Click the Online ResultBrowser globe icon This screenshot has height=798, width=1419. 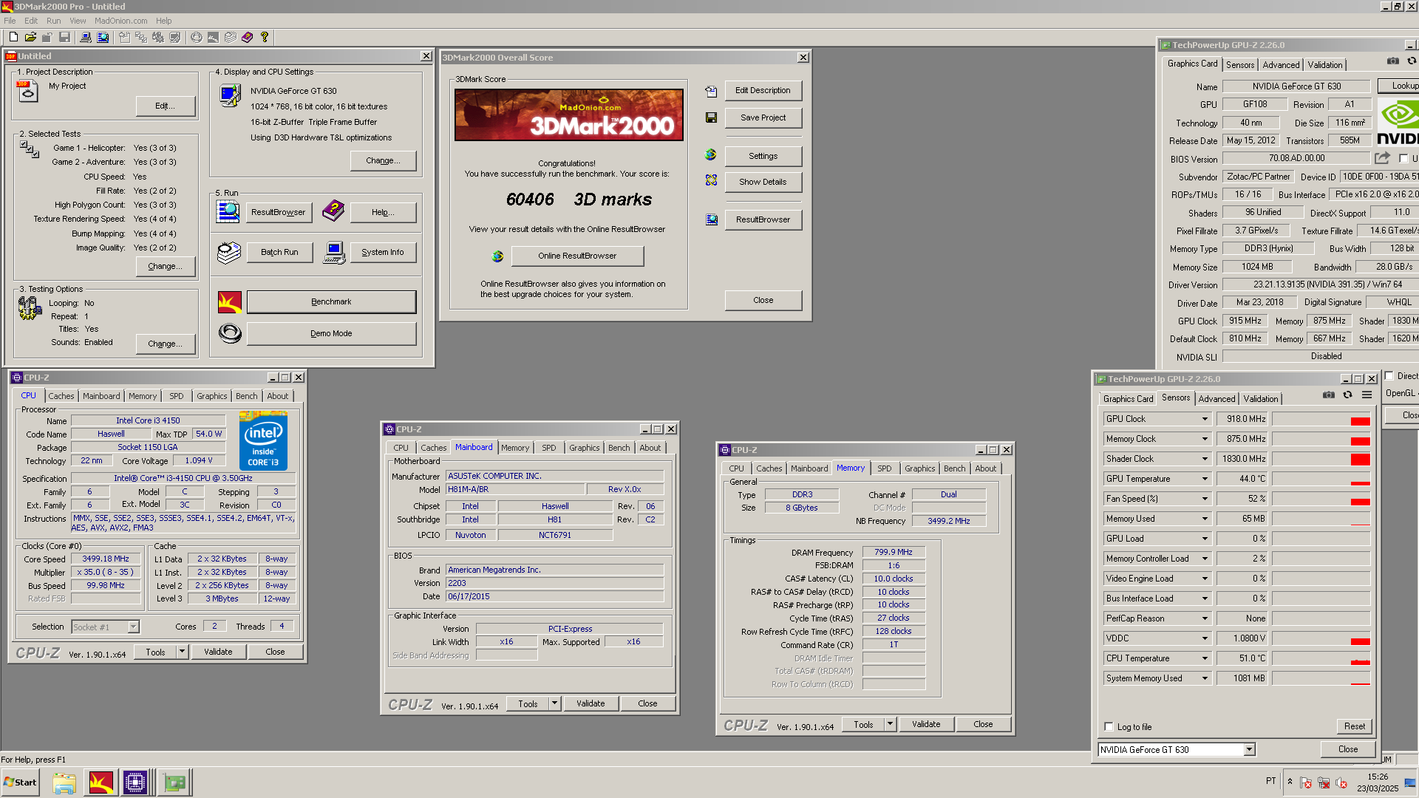[497, 256]
